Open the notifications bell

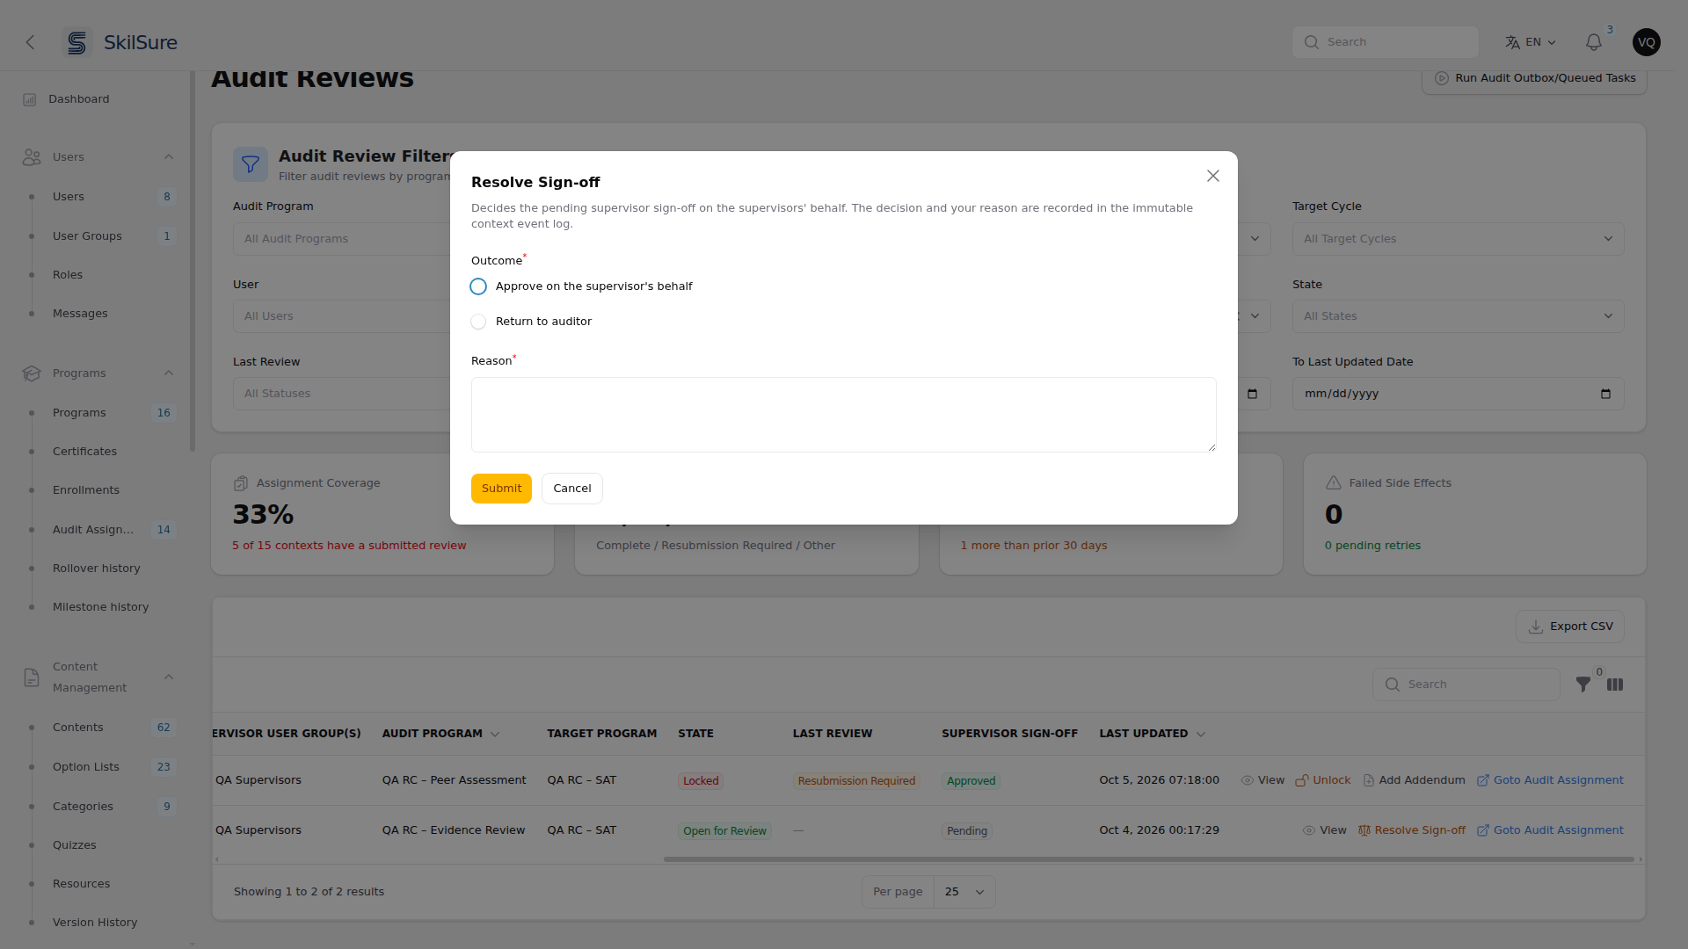[x=1593, y=42]
